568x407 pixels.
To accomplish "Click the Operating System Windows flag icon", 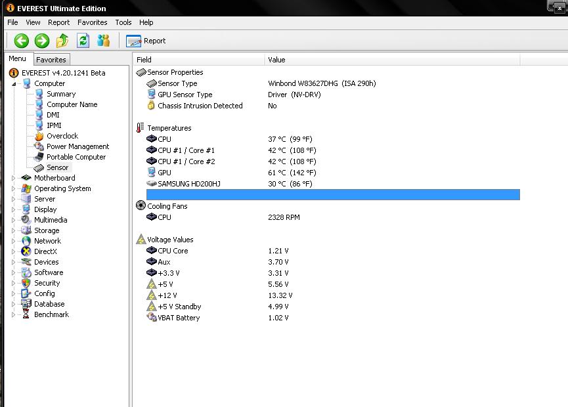I will click(x=26, y=188).
